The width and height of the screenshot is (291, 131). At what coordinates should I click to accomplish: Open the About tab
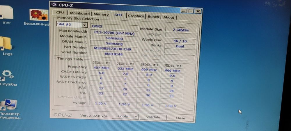point(169,17)
